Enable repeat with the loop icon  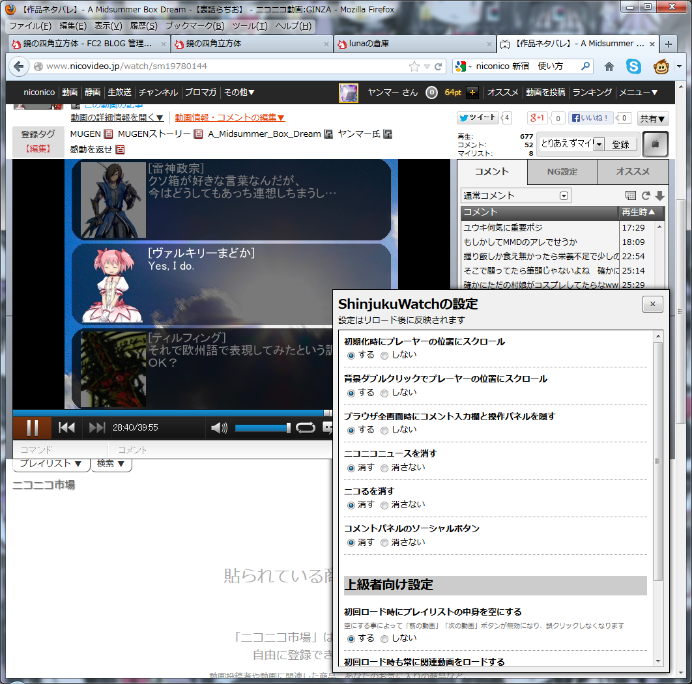(306, 428)
